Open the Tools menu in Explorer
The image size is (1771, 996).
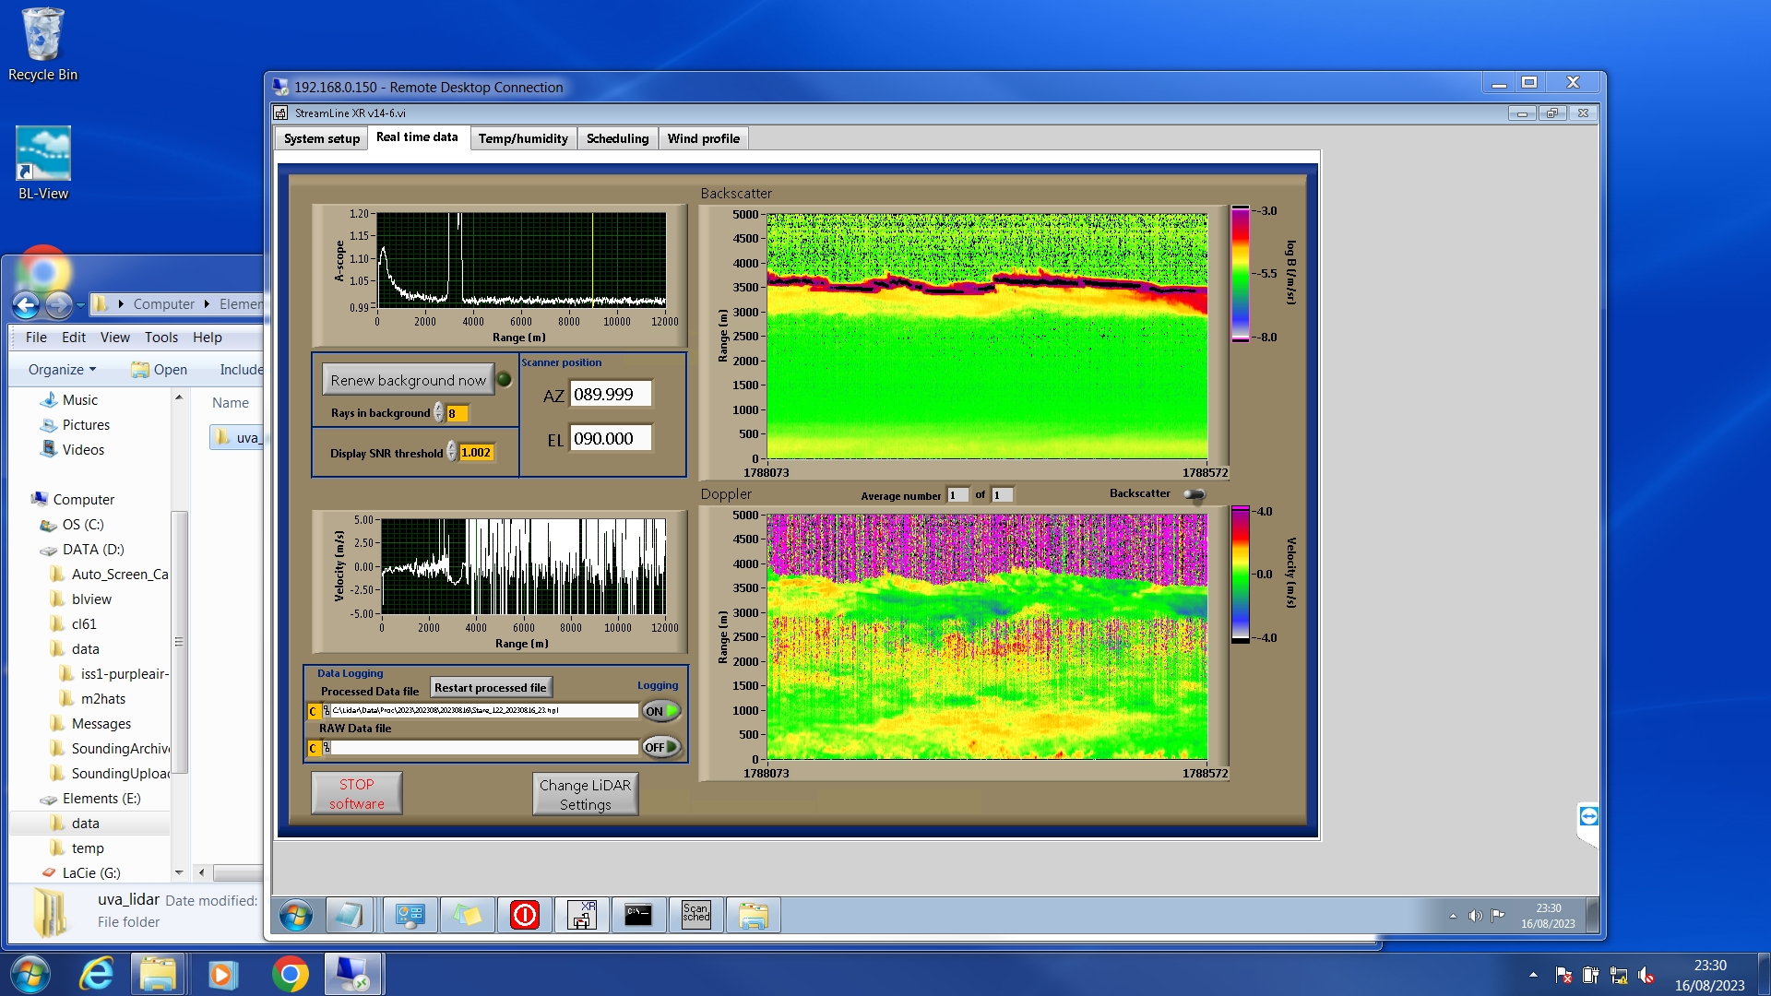point(160,338)
